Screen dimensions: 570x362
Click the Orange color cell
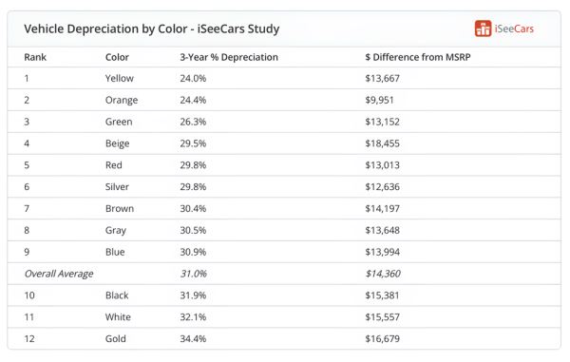(x=122, y=100)
